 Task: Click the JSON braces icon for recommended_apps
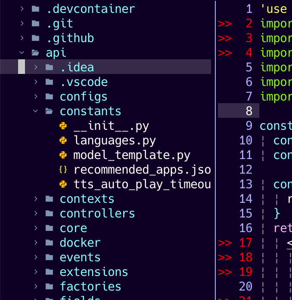63,170
